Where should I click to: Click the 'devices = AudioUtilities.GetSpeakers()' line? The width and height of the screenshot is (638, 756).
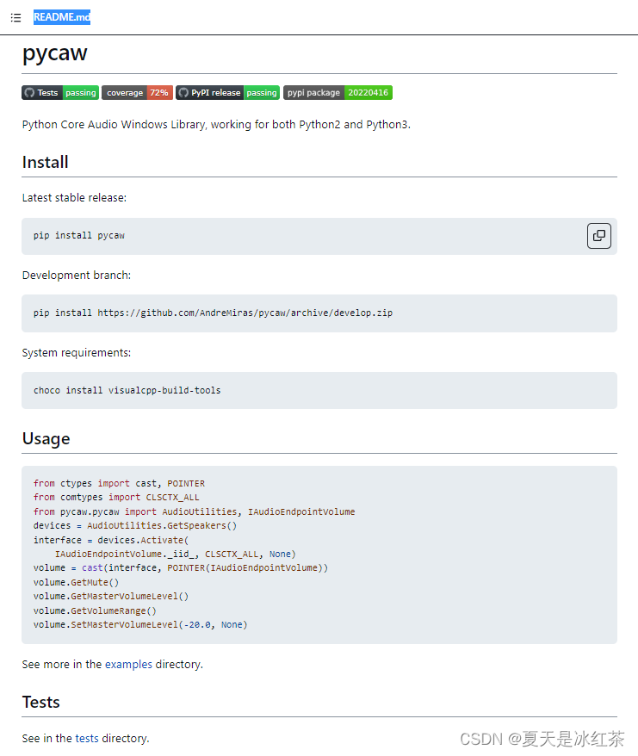135,525
